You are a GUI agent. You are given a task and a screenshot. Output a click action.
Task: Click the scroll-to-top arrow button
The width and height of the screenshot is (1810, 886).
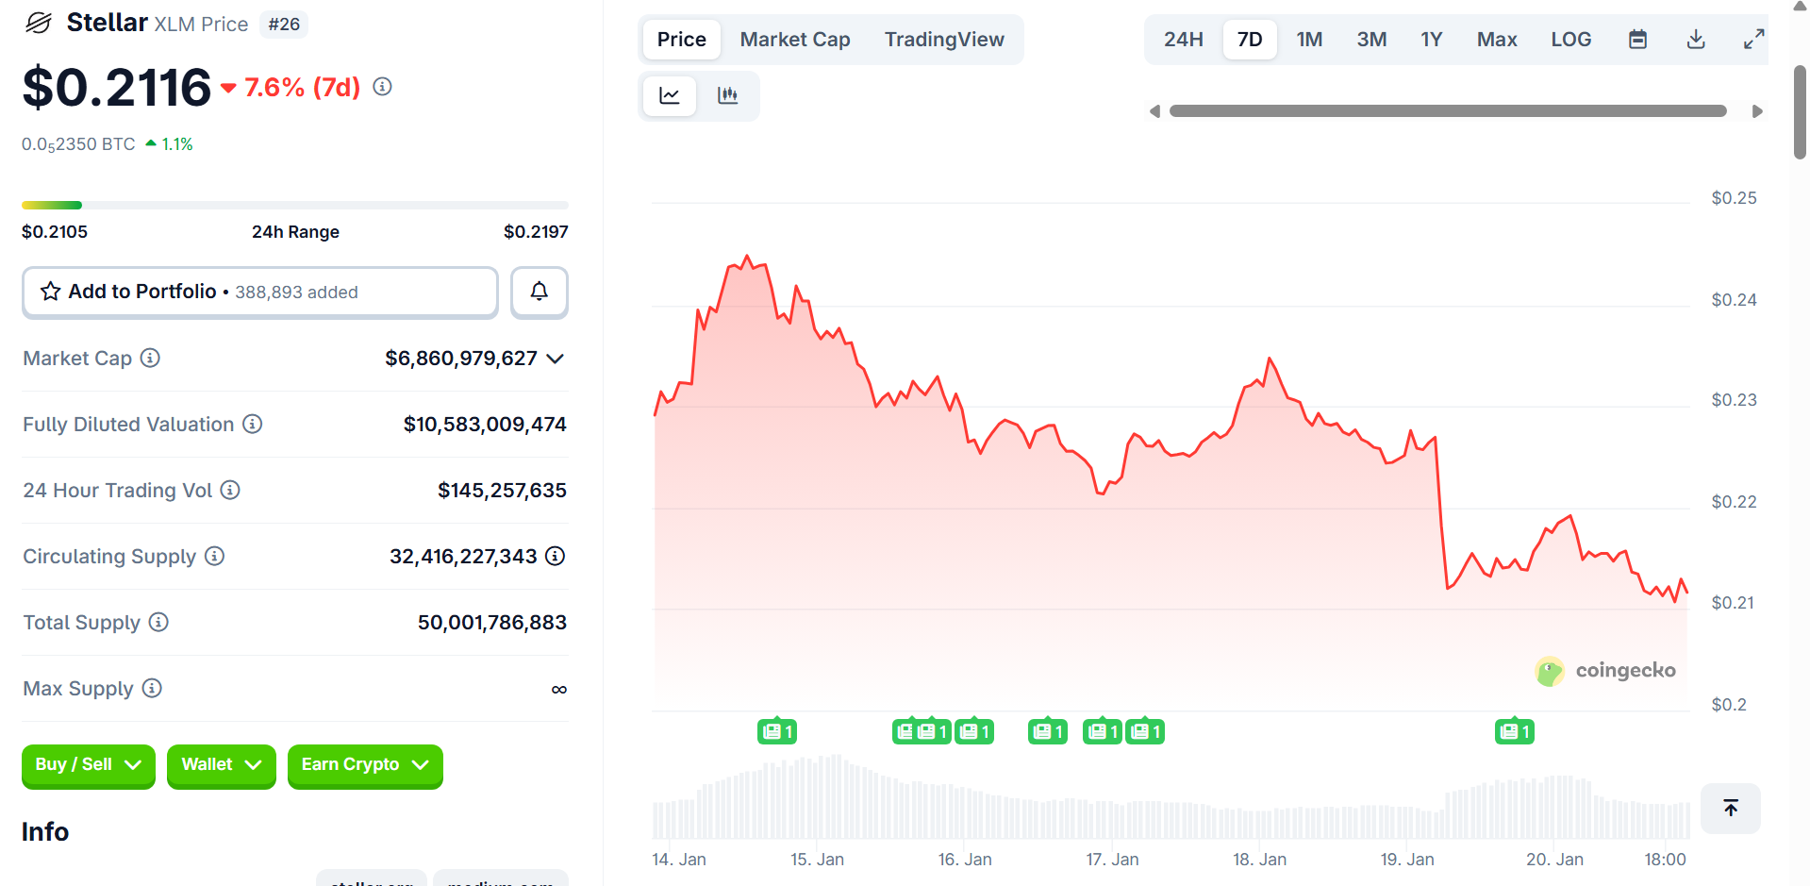pos(1730,808)
